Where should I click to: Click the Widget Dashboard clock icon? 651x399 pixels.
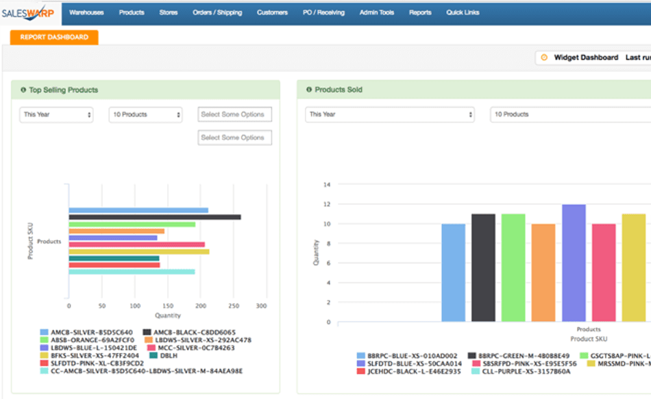coord(544,58)
